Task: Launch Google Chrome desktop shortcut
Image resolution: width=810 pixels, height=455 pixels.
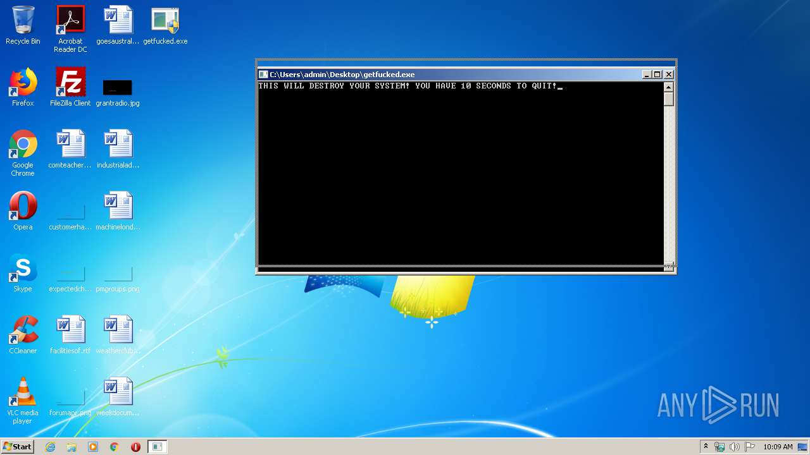Action: click(23, 153)
